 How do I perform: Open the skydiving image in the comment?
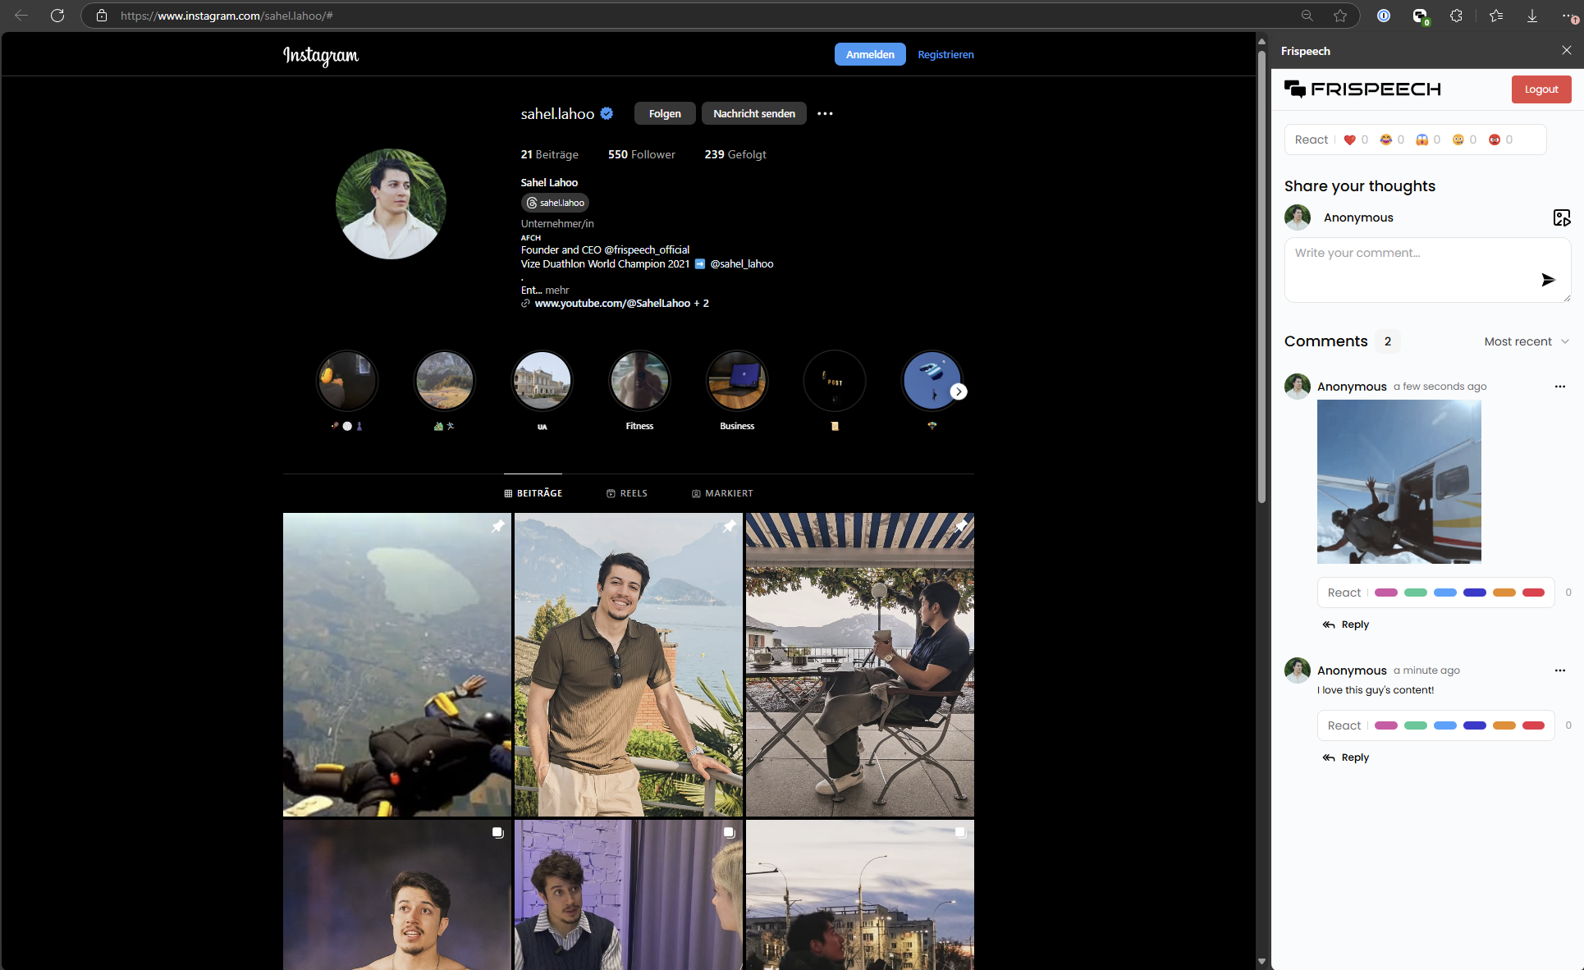[1399, 482]
